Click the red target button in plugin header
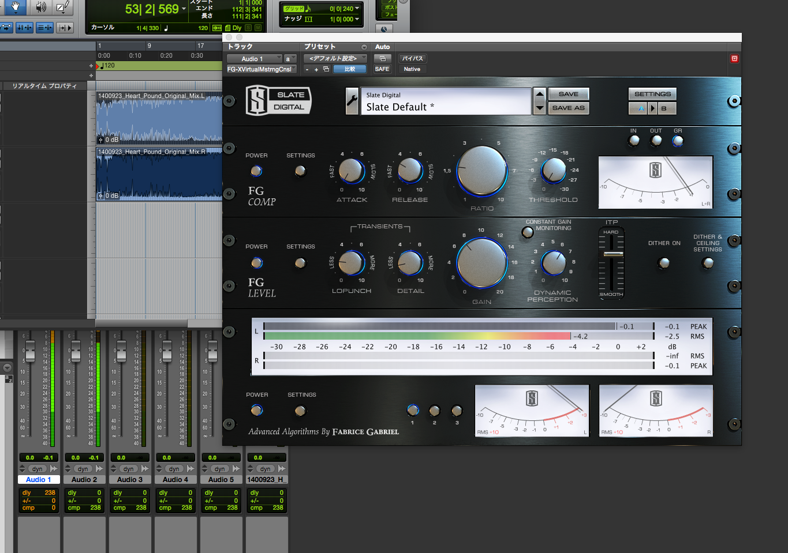Screen dimensions: 788x553 pos(734,58)
